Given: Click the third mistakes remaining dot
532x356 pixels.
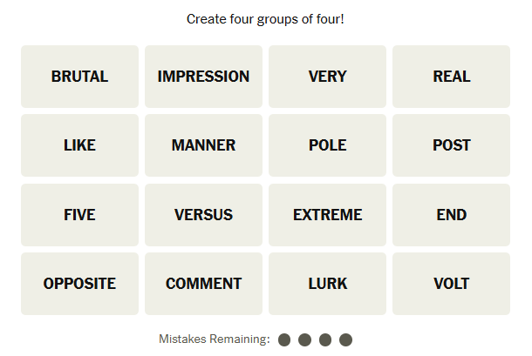Looking at the screenshot, I should (x=325, y=339).
